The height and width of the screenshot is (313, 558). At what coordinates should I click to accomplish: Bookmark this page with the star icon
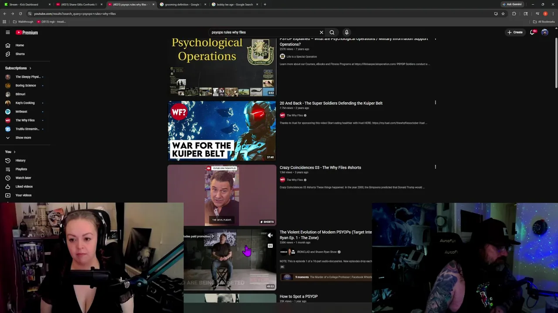pyautogui.click(x=503, y=13)
